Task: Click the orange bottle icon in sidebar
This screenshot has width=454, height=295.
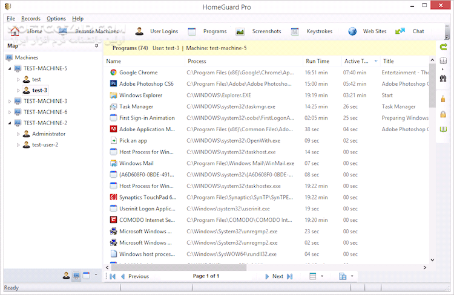Action: point(443,99)
